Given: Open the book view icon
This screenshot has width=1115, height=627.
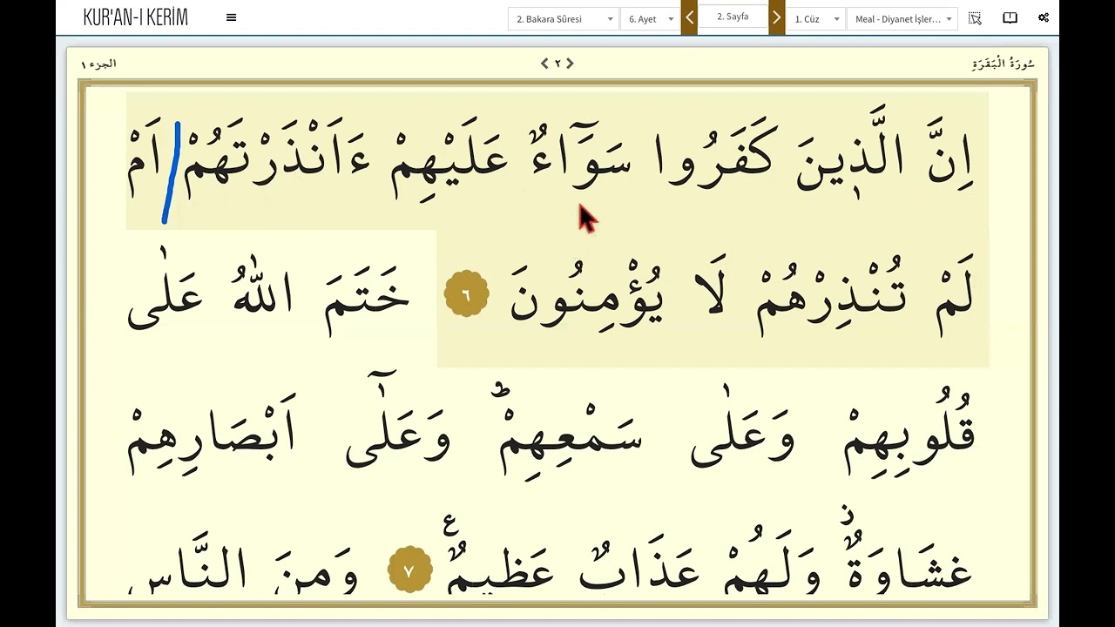Looking at the screenshot, I should coord(1010,18).
